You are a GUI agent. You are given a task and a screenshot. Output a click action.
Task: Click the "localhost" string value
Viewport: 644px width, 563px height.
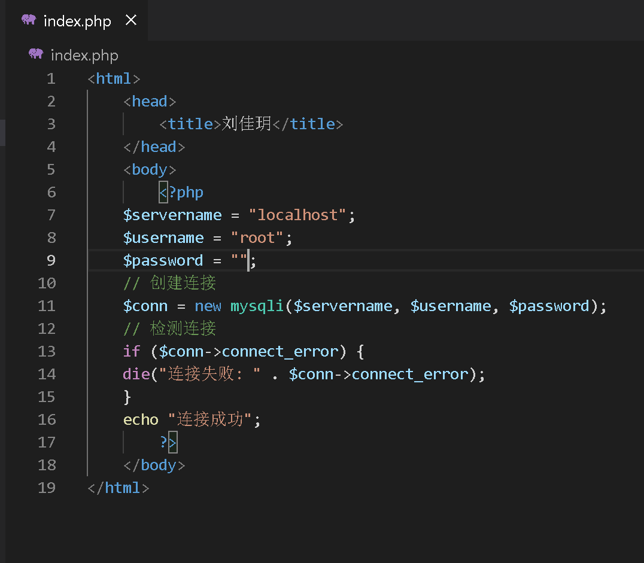pyautogui.click(x=297, y=215)
